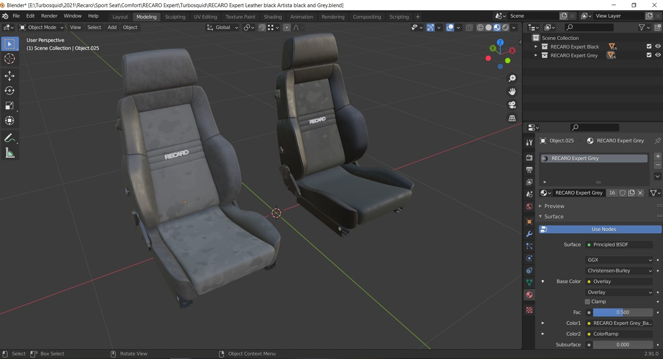This screenshot has height=359, width=663.
Task: Hide RECARO Expert Grey collection with eye
Action: (658, 55)
